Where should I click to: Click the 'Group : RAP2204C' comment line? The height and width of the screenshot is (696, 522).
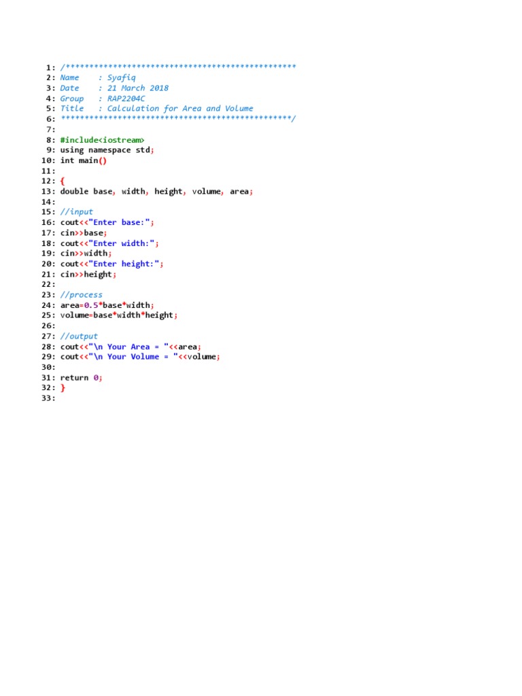coord(102,99)
